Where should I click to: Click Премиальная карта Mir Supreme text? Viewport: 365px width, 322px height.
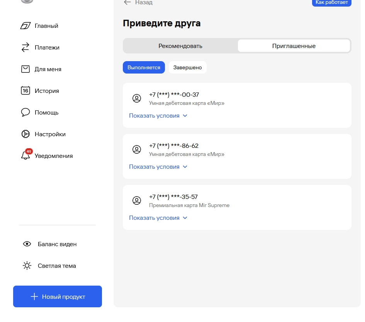point(189,205)
